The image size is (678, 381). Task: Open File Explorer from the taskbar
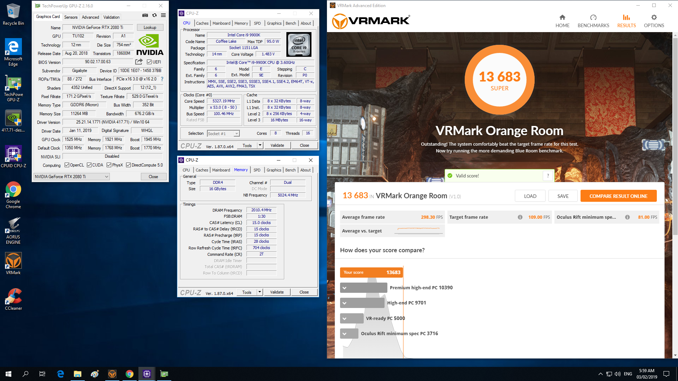tap(78, 374)
